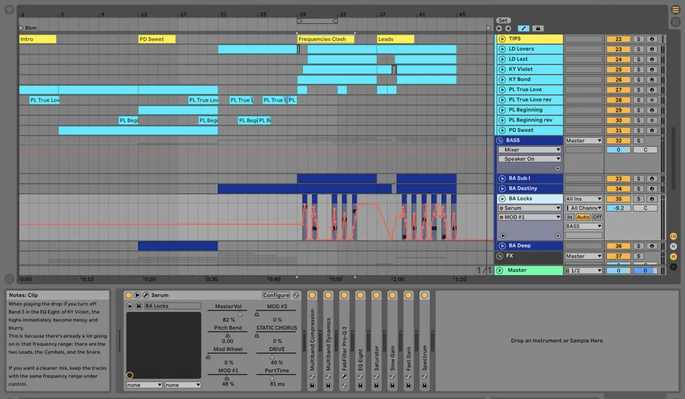Hot-swap the Slow Gain device
The image size is (685, 399).
pos(392,377)
